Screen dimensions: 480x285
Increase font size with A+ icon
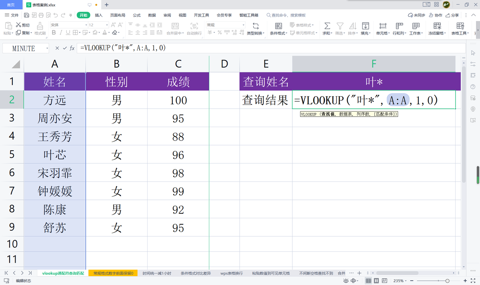click(113, 25)
